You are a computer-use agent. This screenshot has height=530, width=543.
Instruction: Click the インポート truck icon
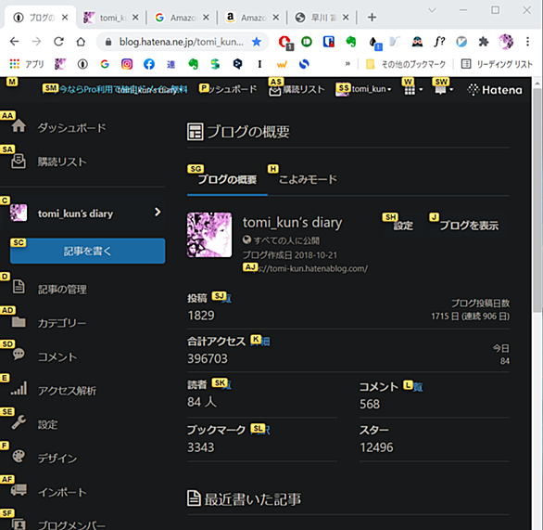click(19, 490)
